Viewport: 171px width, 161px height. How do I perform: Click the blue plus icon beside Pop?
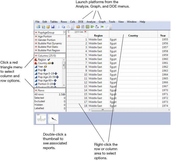pyautogui.click(x=45, y=70)
